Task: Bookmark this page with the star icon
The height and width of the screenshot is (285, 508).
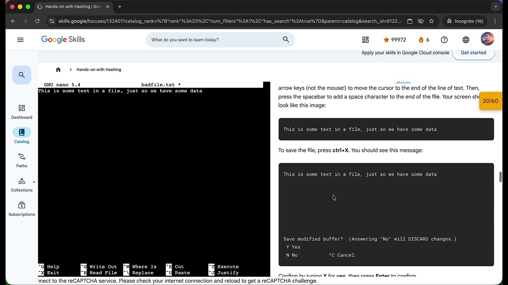Action: tap(431, 21)
